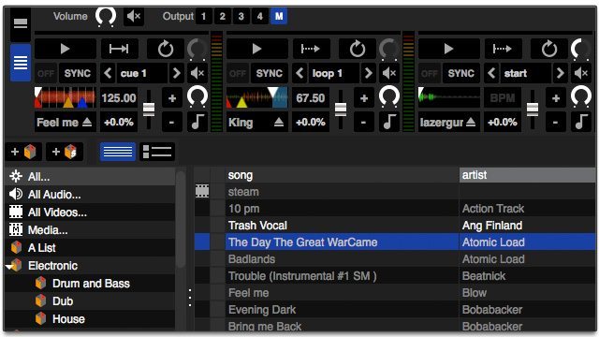Mute the King deck
Screen dimensions: 599x337
coord(389,73)
